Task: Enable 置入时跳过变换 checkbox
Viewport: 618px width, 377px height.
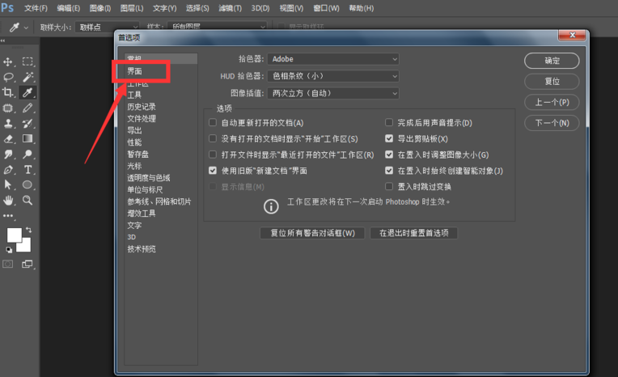Action: coord(389,186)
